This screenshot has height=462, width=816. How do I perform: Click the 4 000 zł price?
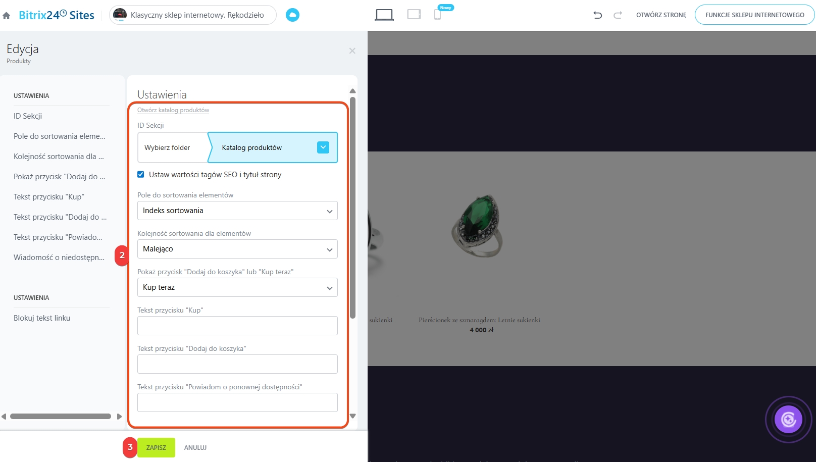click(x=481, y=330)
